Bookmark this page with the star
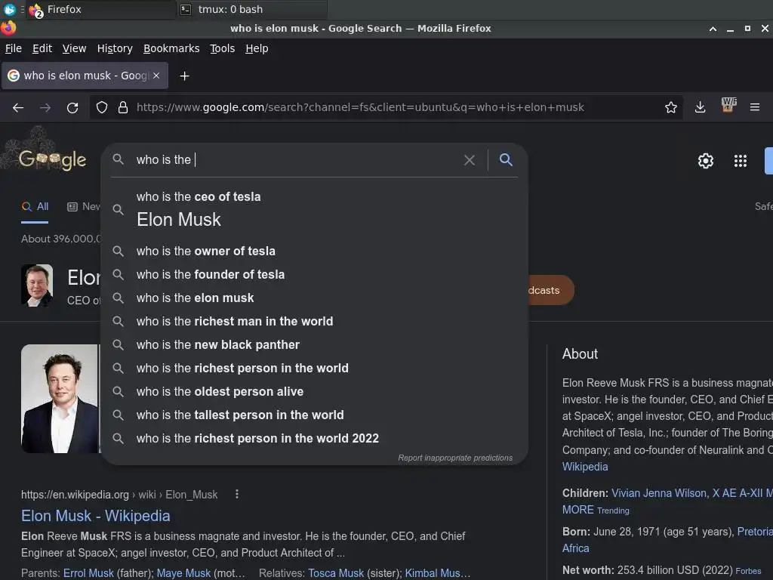Image resolution: width=773 pixels, height=580 pixels. (x=670, y=107)
